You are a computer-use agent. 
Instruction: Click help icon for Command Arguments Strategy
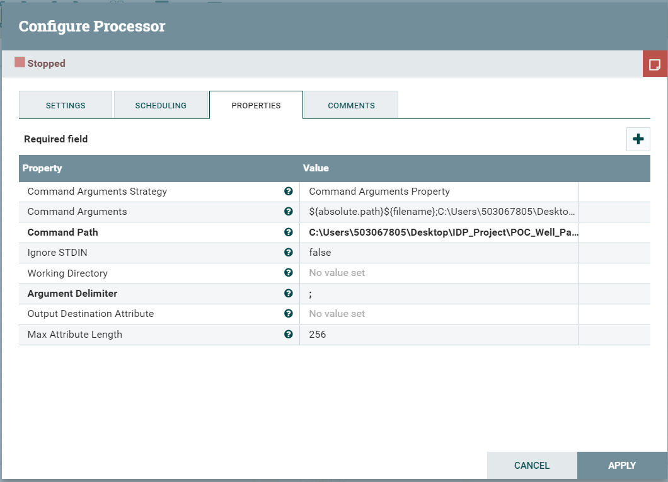point(289,192)
